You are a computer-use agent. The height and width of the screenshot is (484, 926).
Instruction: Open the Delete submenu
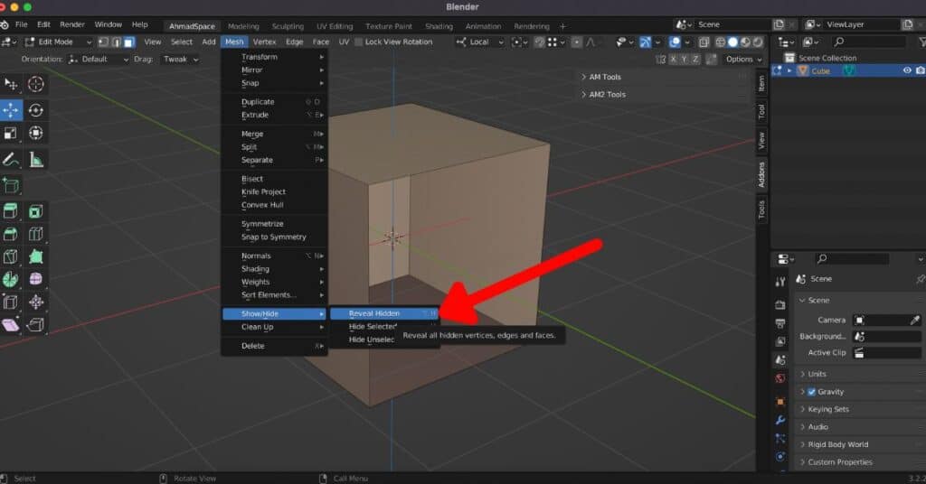point(274,346)
